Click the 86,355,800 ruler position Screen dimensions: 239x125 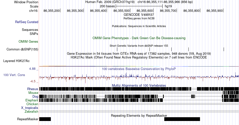tap(191, 11)
